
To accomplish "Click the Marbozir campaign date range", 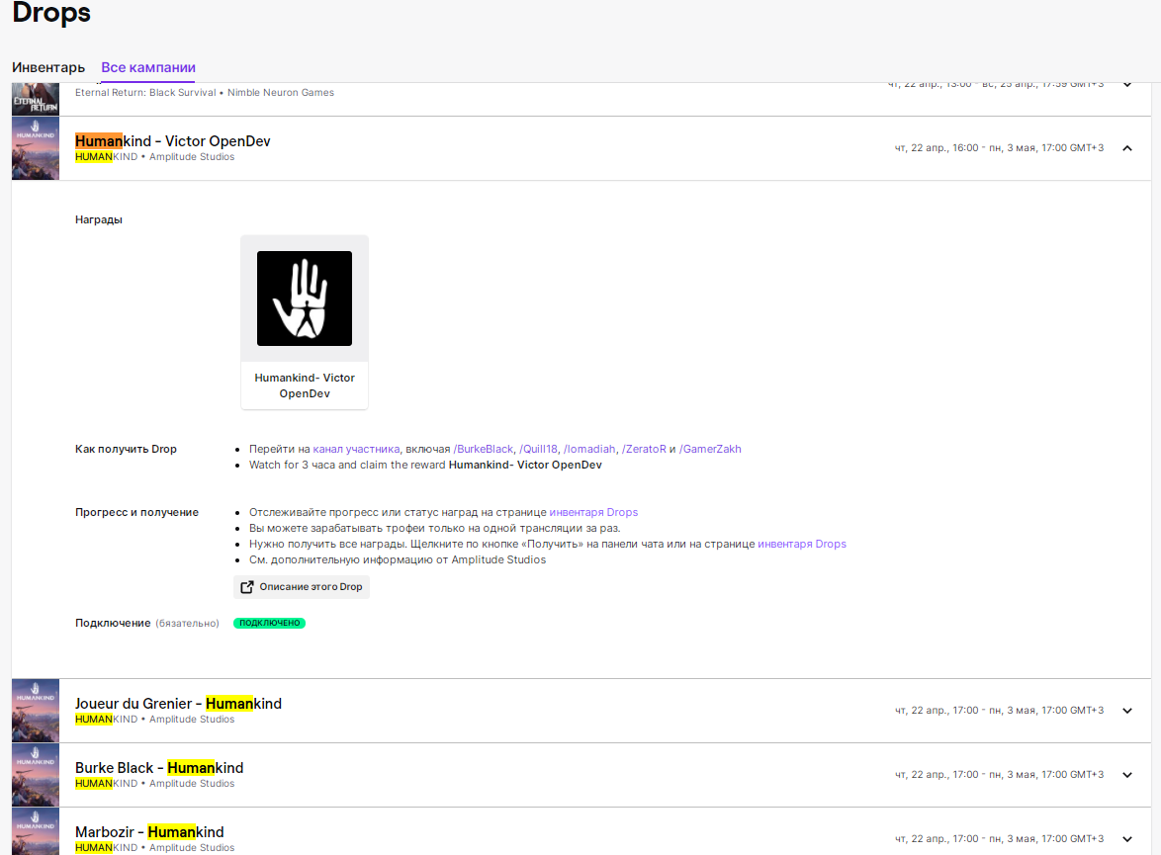I will click(x=999, y=839).
